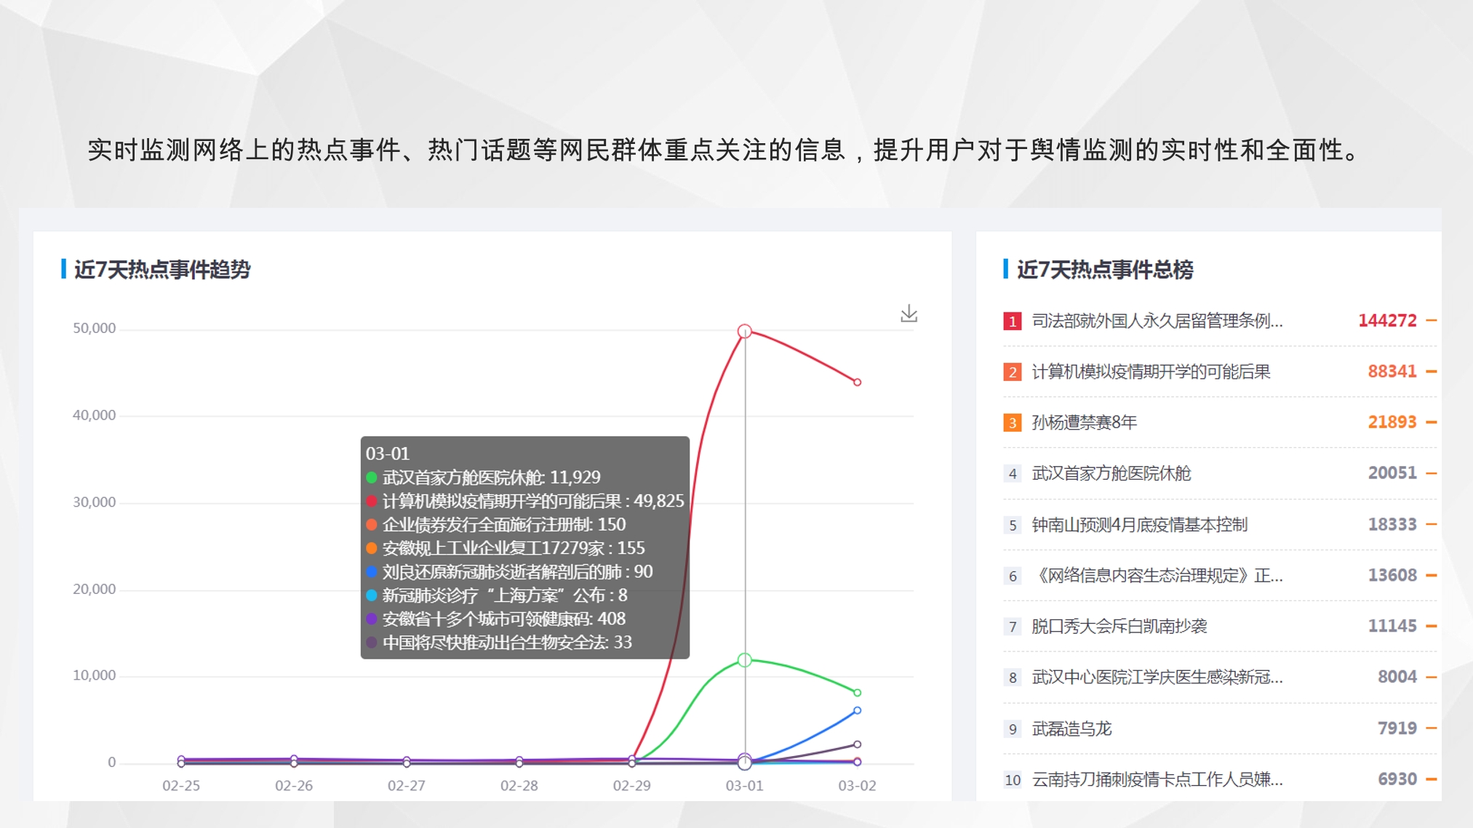The height and width of the screenshot is (828, 1473).
Task: Click trend dash icon beside 13608
Action: click(1432, 575)
